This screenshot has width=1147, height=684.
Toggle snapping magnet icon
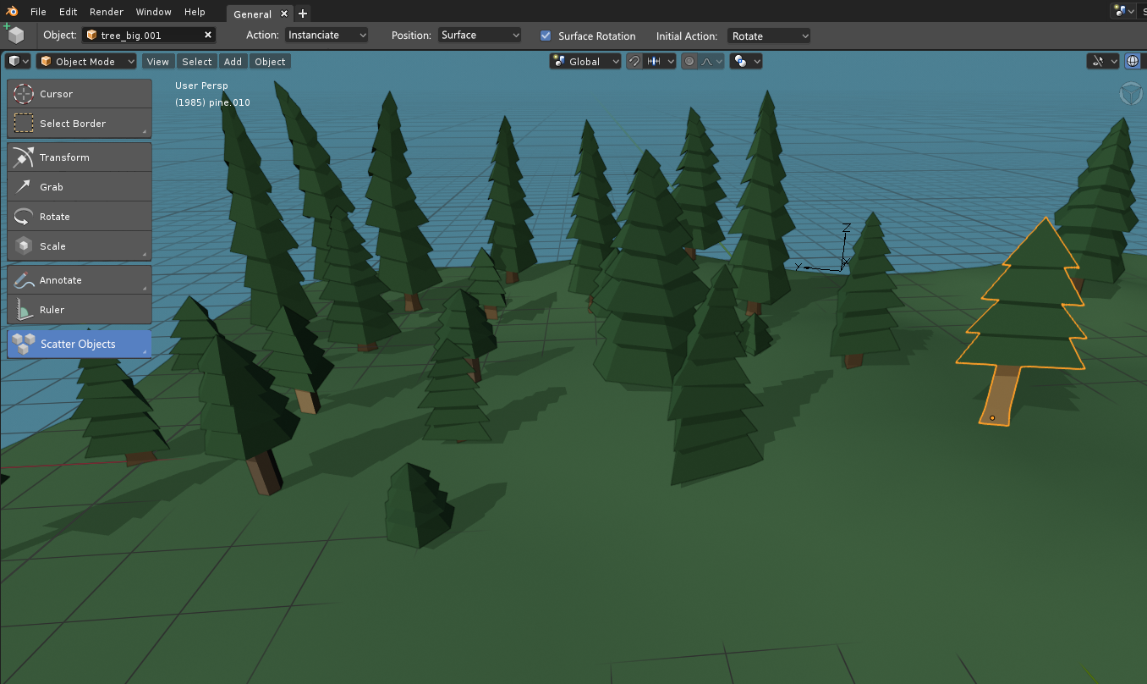click(x=634, y=62)
